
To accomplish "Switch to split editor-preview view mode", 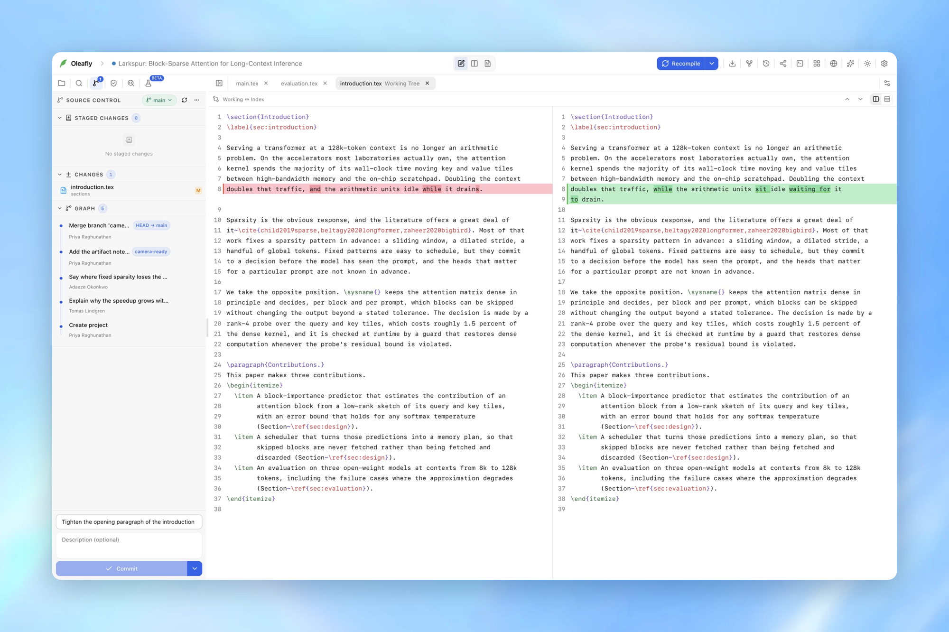I will coord(474,64).
